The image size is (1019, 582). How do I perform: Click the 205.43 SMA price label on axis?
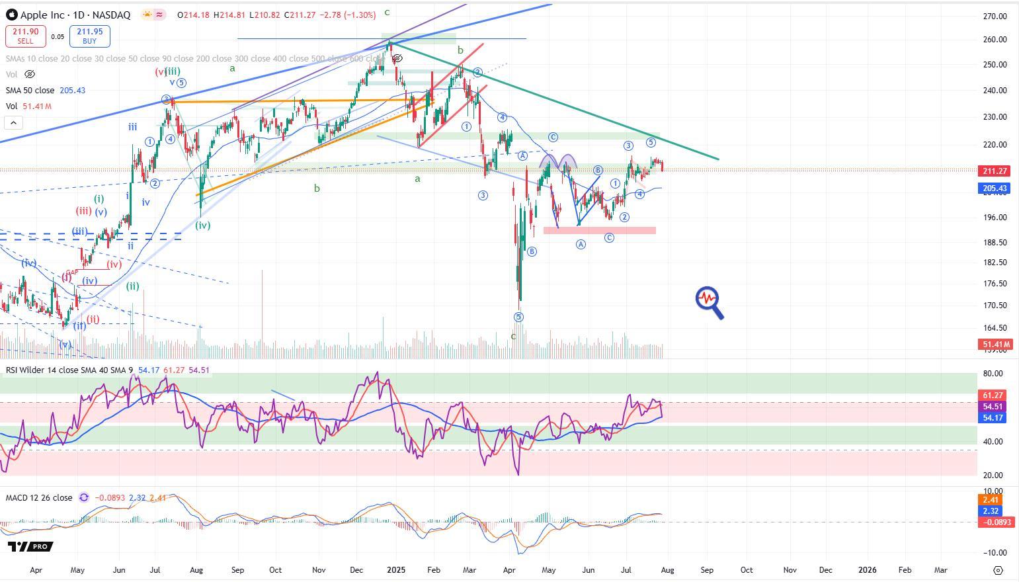click(994, 188)
